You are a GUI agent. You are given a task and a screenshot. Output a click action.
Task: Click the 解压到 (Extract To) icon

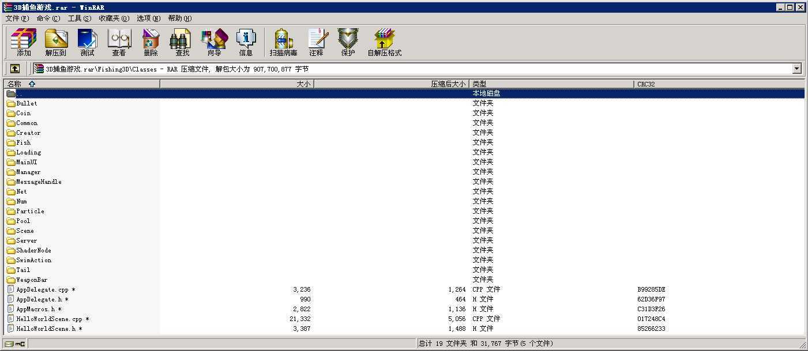pyautogui.click(x=56, y=43)
